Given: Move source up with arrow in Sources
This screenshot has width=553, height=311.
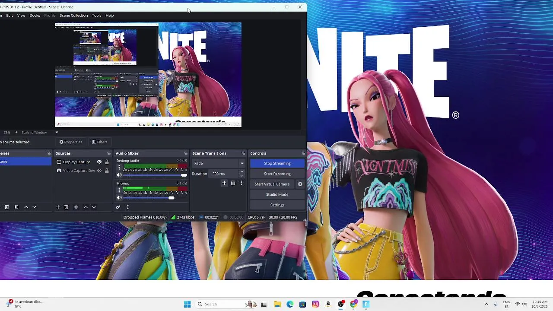Looking at the screenshot, I should (86, 207).
